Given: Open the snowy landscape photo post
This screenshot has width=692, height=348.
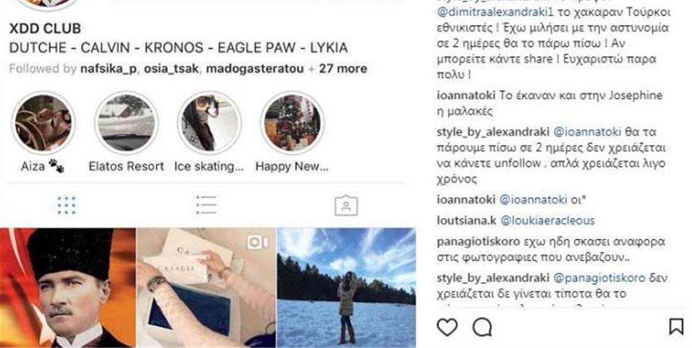Looking at the screenshot, I should pos(347,288).
